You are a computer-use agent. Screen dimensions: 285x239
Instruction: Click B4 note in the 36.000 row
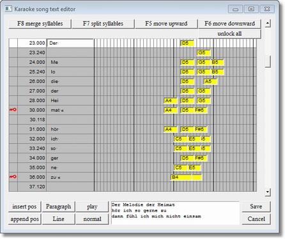coord(181,177)
